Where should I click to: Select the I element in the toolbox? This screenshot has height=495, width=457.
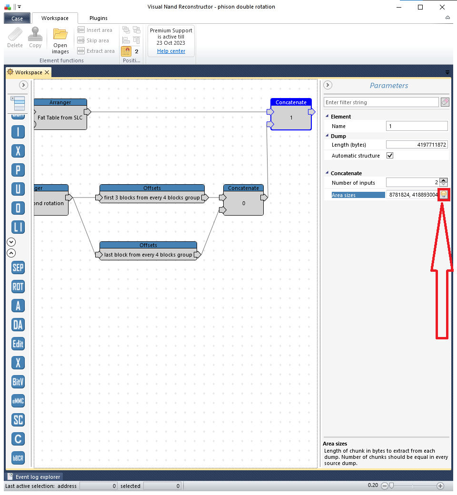[x=18, y=132]
